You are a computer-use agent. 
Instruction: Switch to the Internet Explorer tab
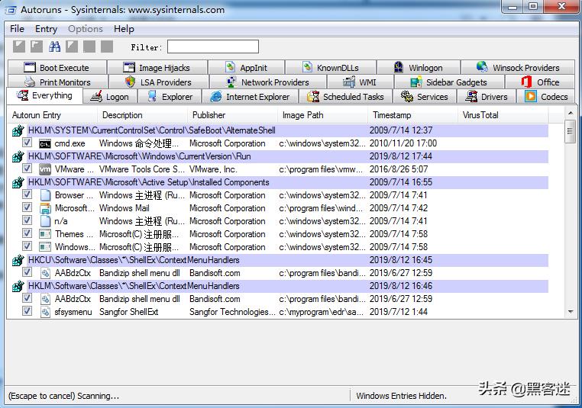pyautogui.click(x=251, y=97)
